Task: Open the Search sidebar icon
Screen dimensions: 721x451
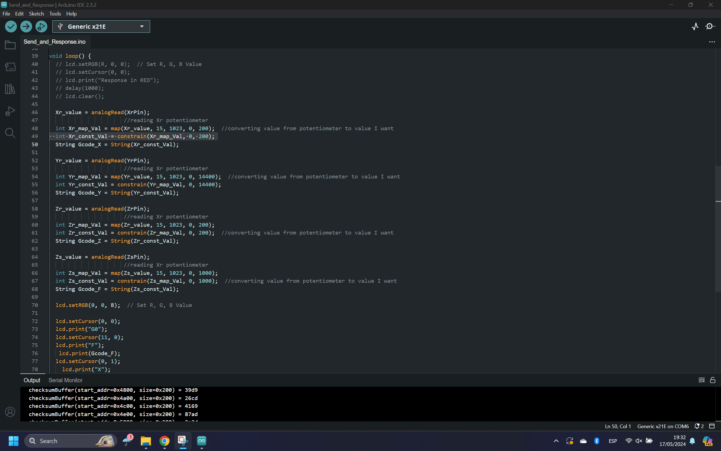Action: [10, 133]
